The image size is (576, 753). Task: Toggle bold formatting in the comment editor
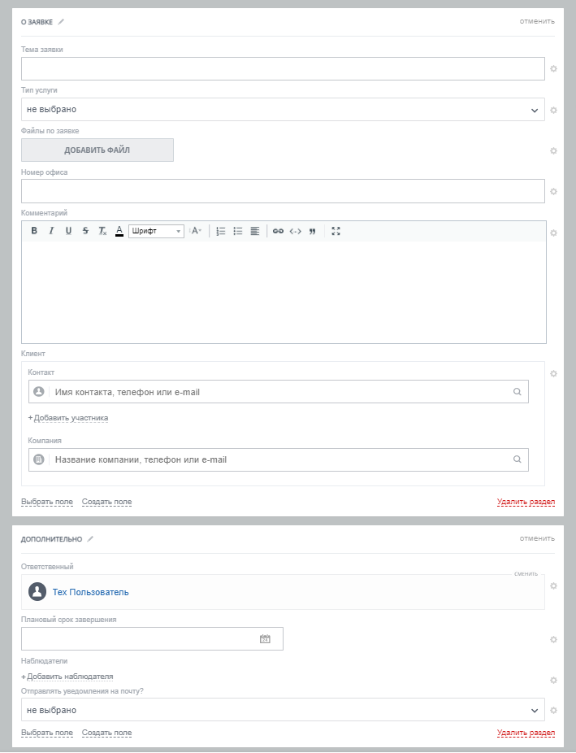34,231
